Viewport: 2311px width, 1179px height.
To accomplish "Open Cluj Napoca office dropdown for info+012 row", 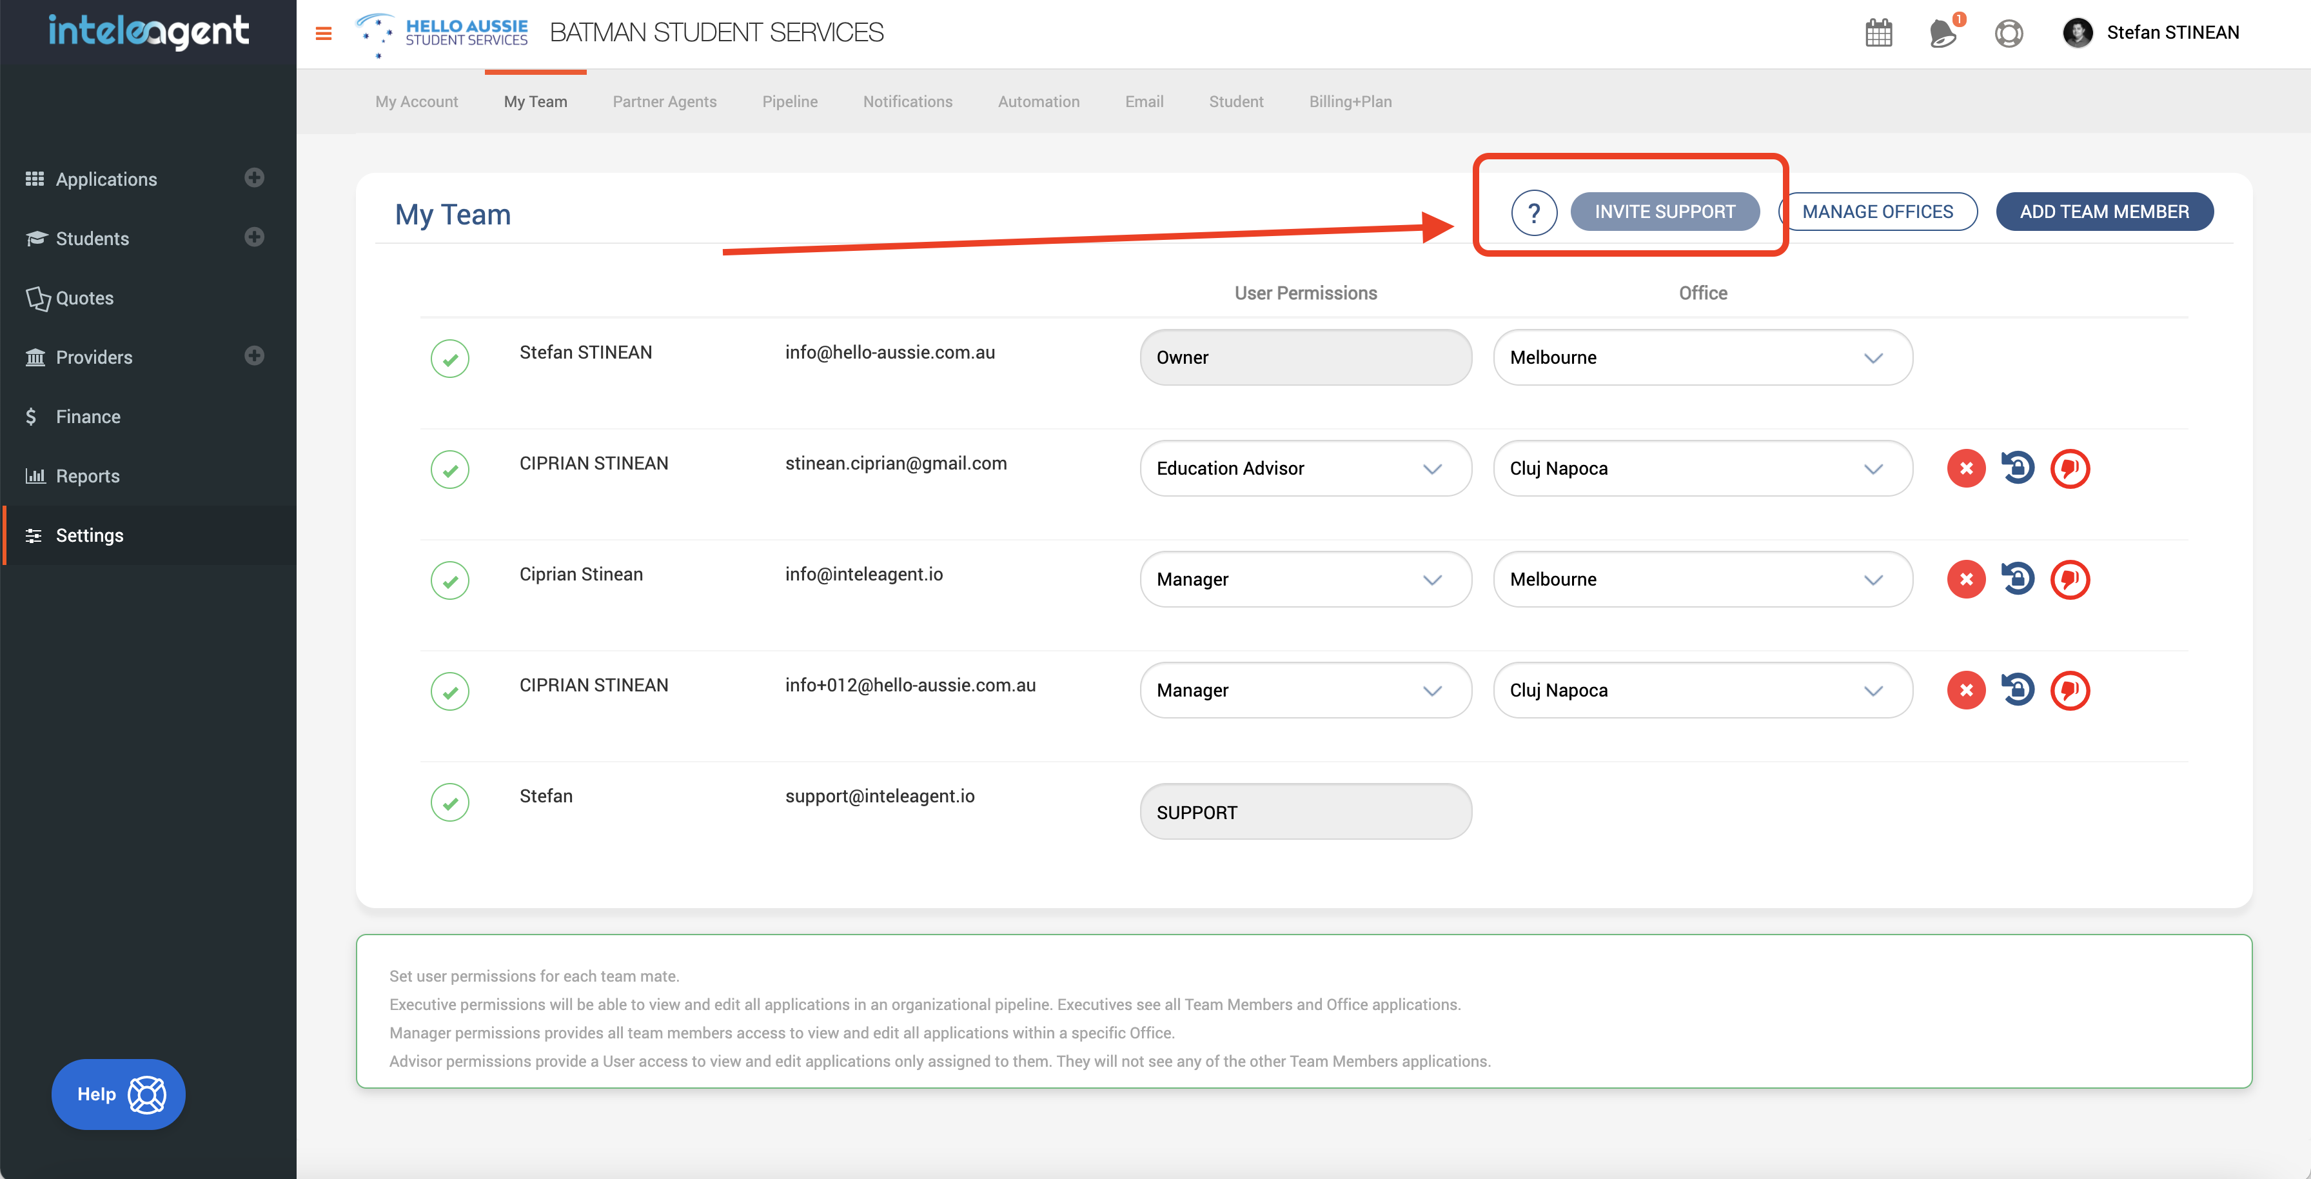I will [x=1702, y=690].
